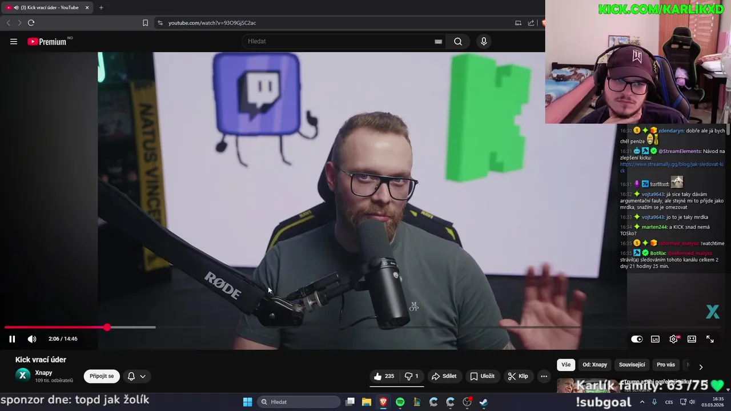The height and width of the screenshot is (411, 731).
Task: Toggle subtitles on the player
Action: point(655,339)
